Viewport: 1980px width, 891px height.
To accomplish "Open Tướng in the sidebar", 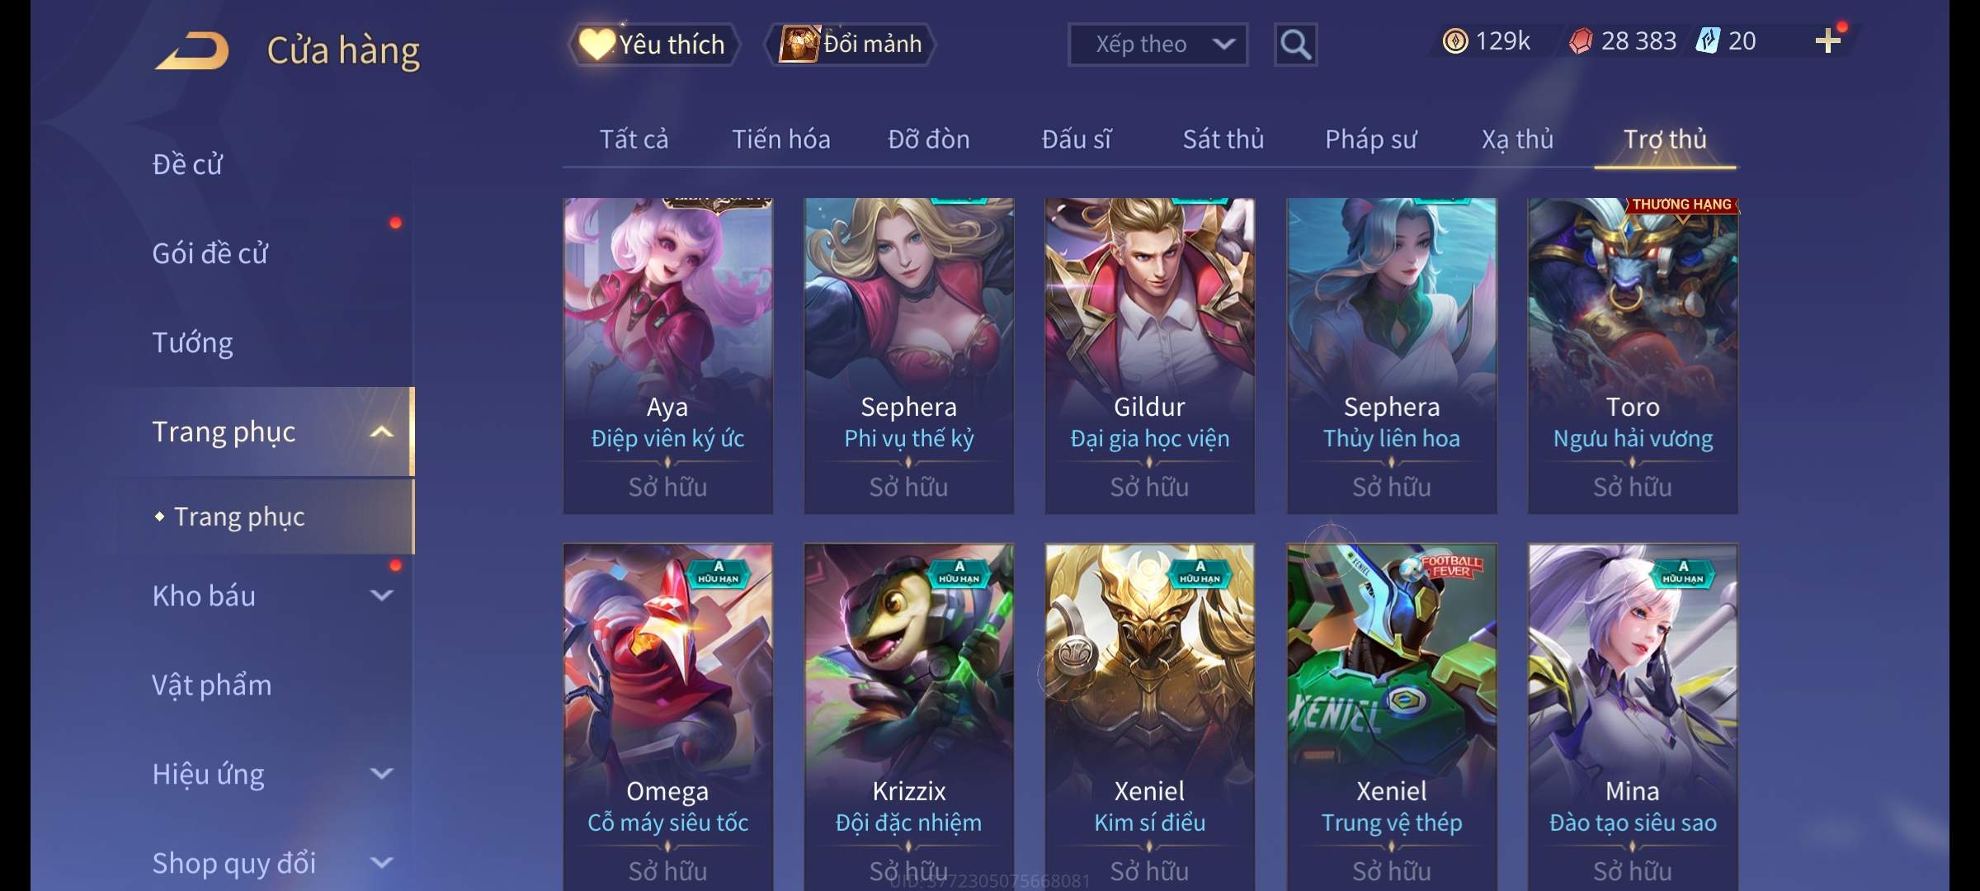I will pos(192,342).
